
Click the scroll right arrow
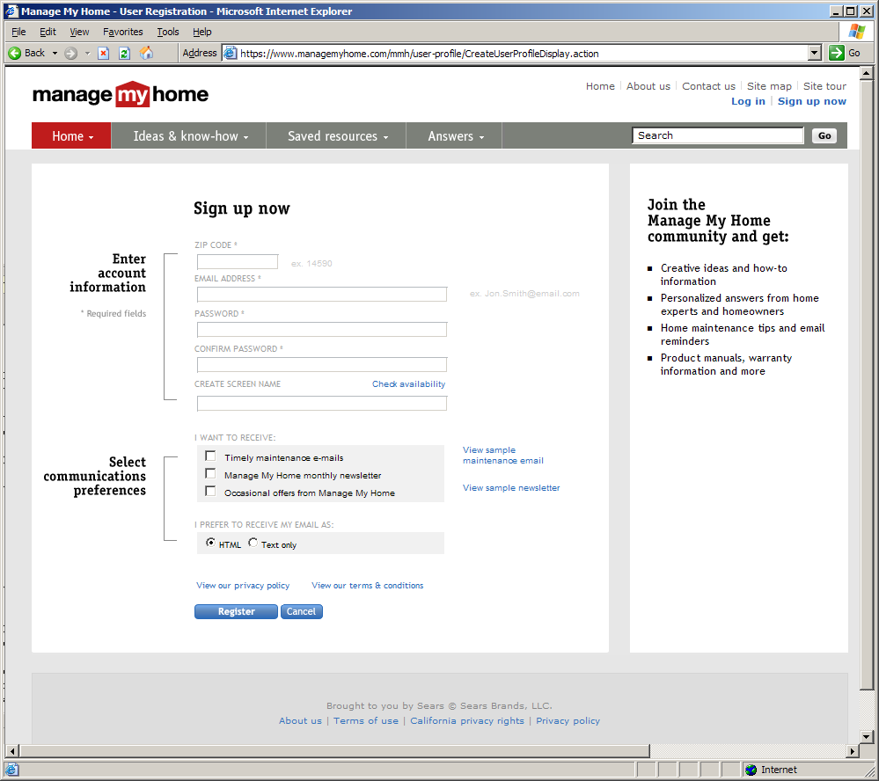tap(853, 751)
